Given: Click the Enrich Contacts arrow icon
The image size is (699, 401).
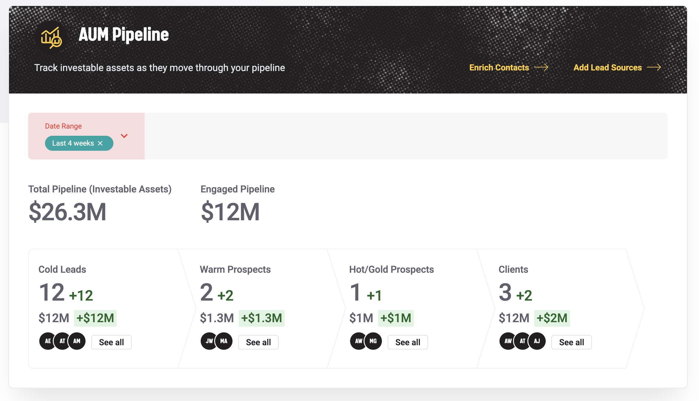Looking at the screenshot, I should click(541, 67).
